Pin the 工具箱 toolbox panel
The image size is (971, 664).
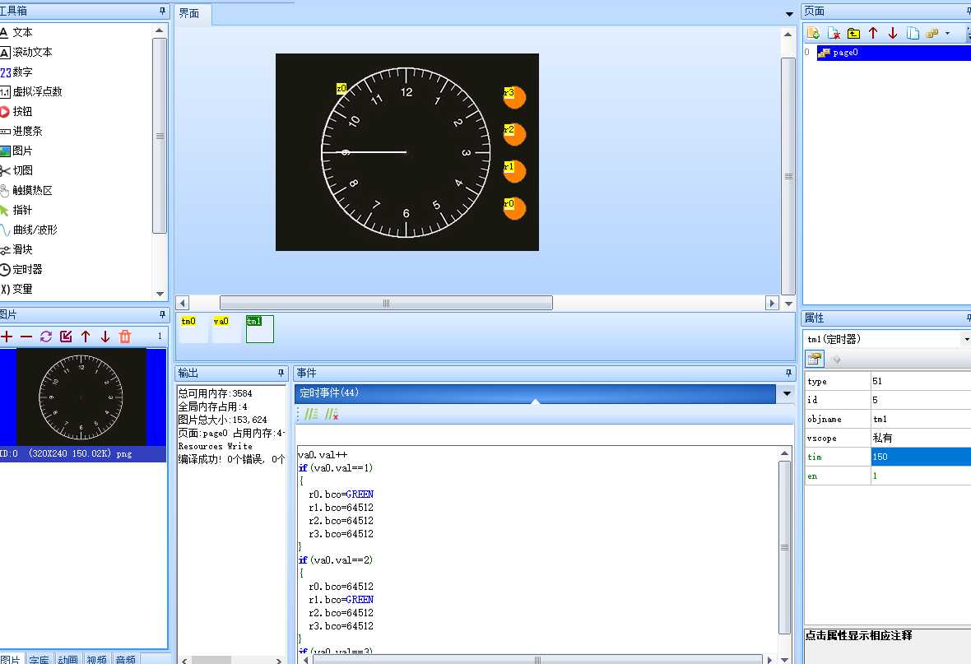coord(163,12)
